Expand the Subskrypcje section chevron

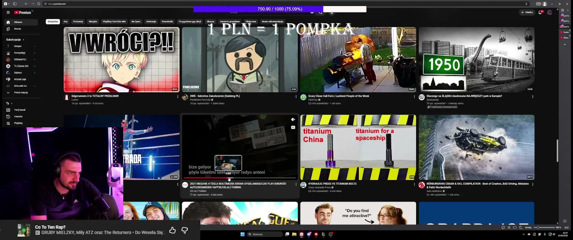(23, 40)
